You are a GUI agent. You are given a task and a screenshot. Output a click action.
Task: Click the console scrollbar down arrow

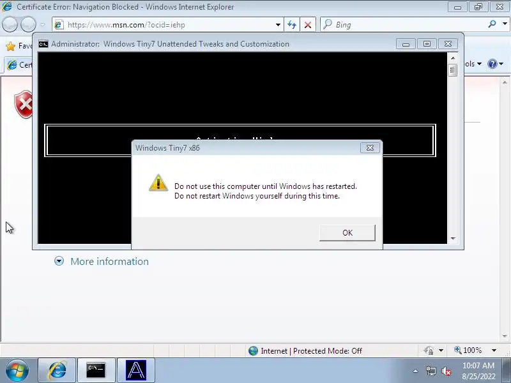coord(453,238)
